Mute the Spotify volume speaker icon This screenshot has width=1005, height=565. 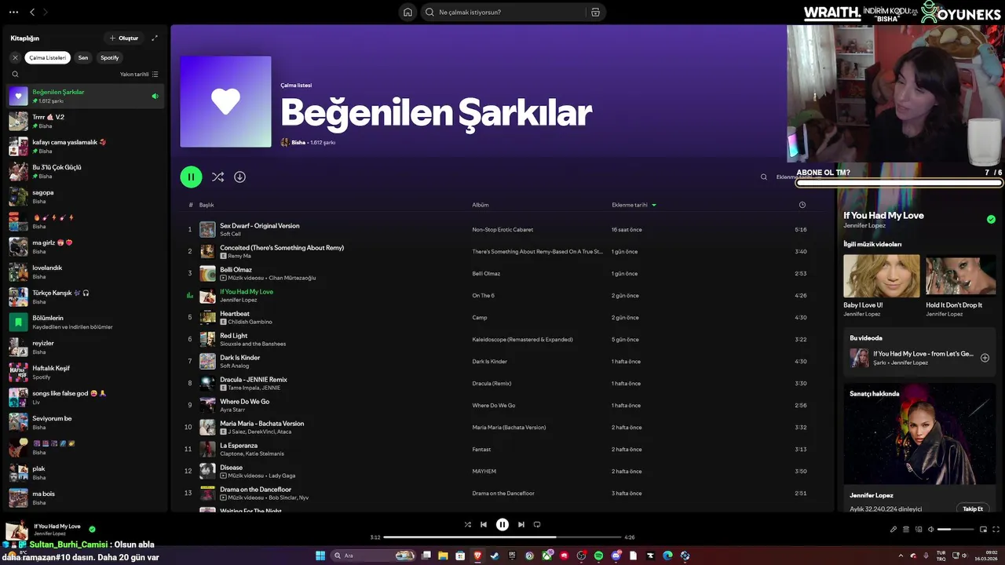click(931, 530)
